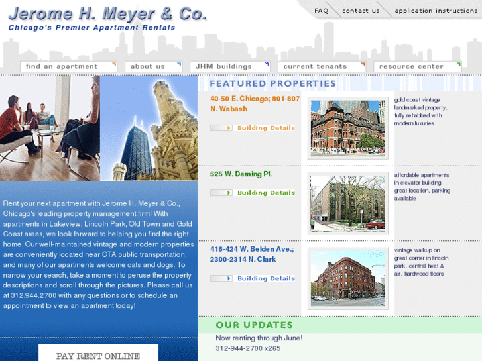
Task: Open the about us menu
Action: click(153, 66)
